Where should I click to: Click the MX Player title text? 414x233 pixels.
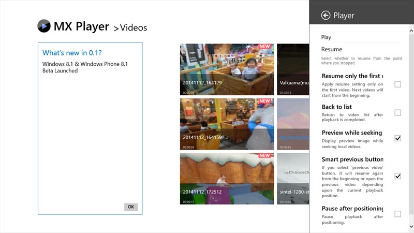point(81,26)
